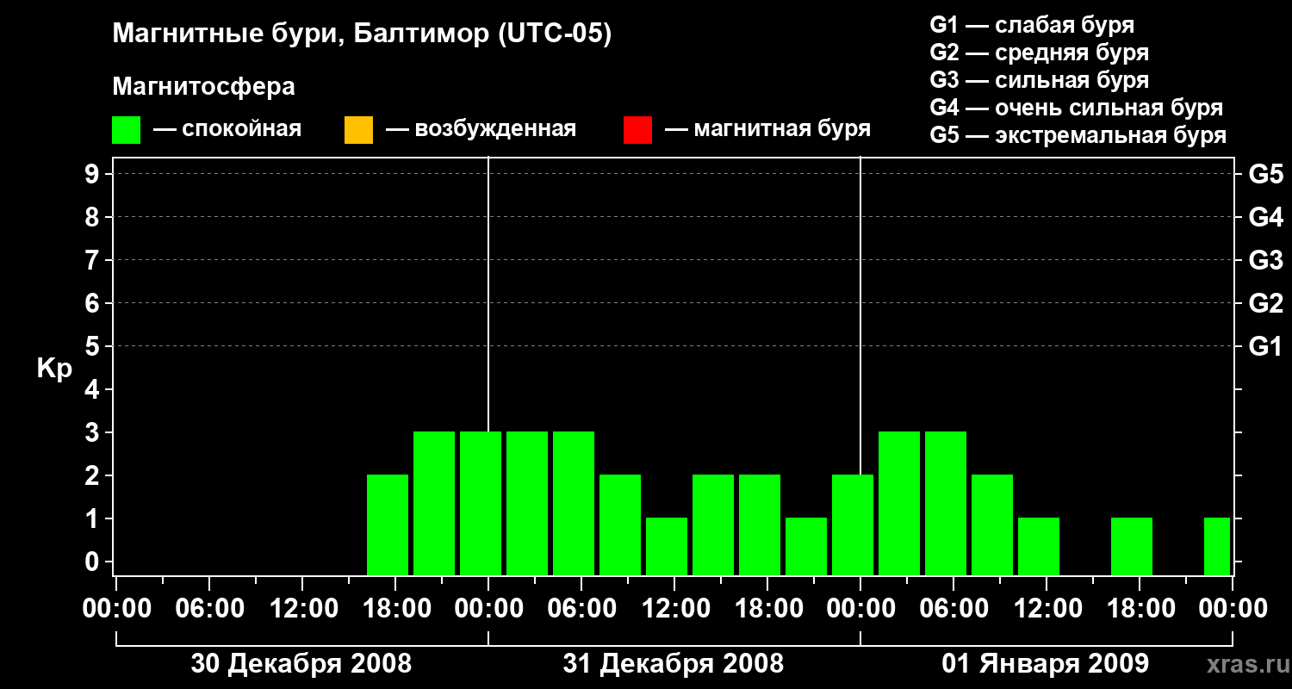Click the Kp 3 bar crossing midnight into 31 December

(481, 503)
